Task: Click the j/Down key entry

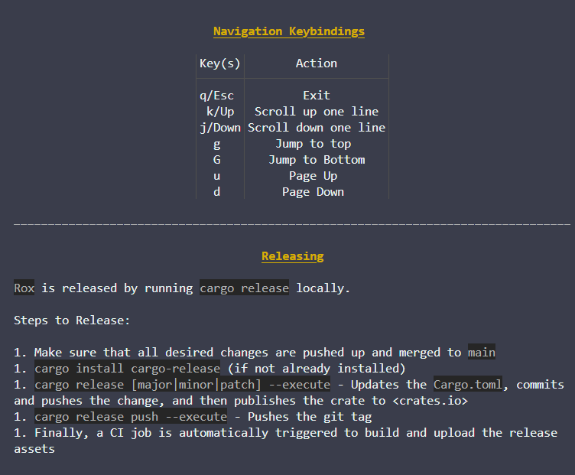Action: point(219,128)
